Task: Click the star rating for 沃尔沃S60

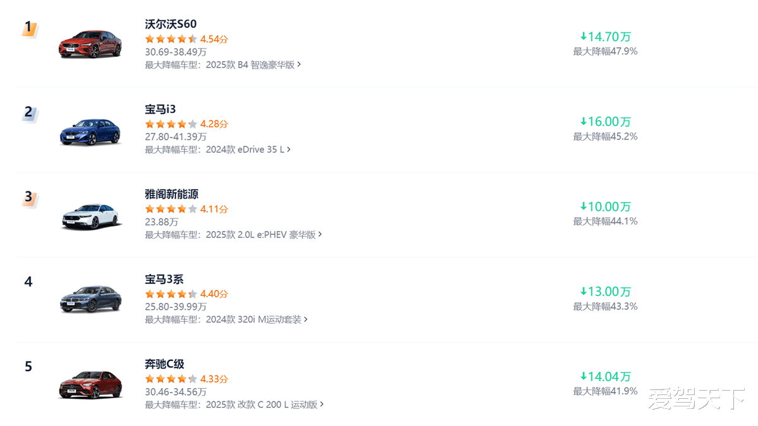Action: [171, 39]
